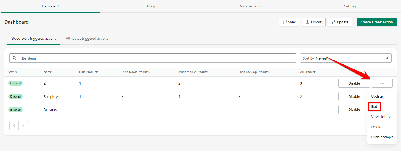Click the Sync button

point(289,22)
